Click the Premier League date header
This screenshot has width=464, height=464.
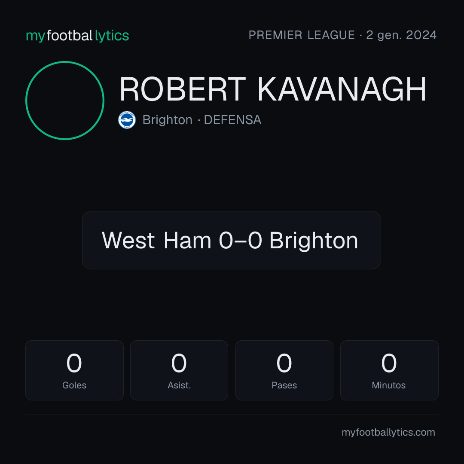pos(342,35)
